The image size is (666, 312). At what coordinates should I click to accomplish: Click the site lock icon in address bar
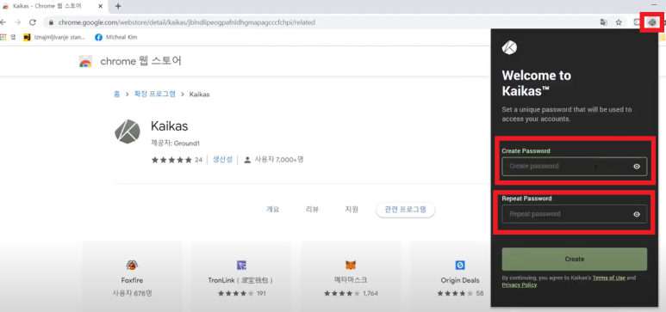[x=51, y=22]
